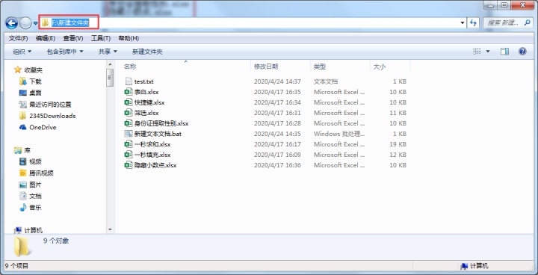
Task: Expand the 组织 dropdown
Action: [22, 52]
